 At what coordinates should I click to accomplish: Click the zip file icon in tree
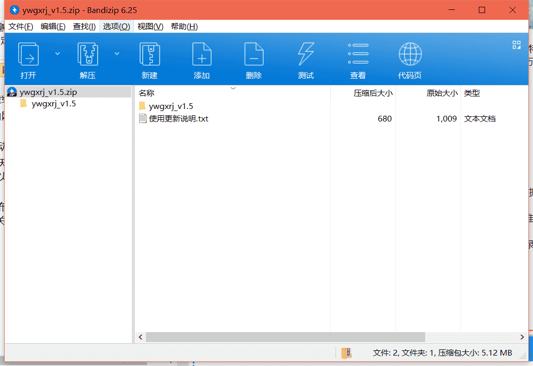click(12, 92)
